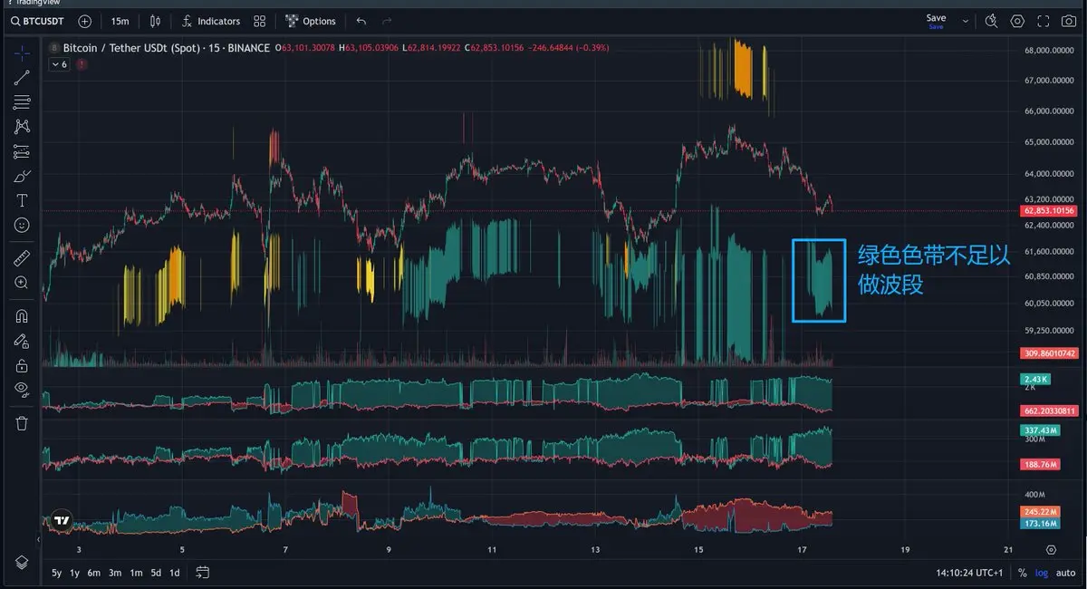Click the 309.86010742 volume value label
The image size is (1087, 589).
(x=1048, y=352)
